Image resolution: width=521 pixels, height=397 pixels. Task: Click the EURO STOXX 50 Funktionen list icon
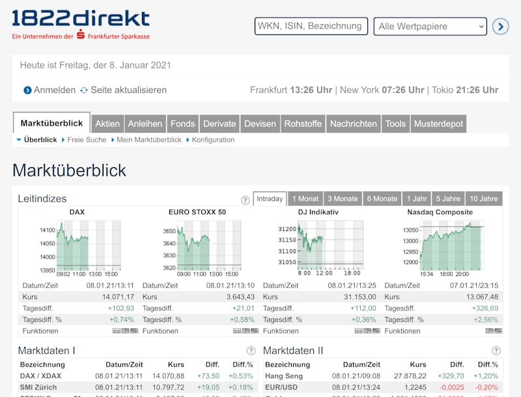pos(237,331)
